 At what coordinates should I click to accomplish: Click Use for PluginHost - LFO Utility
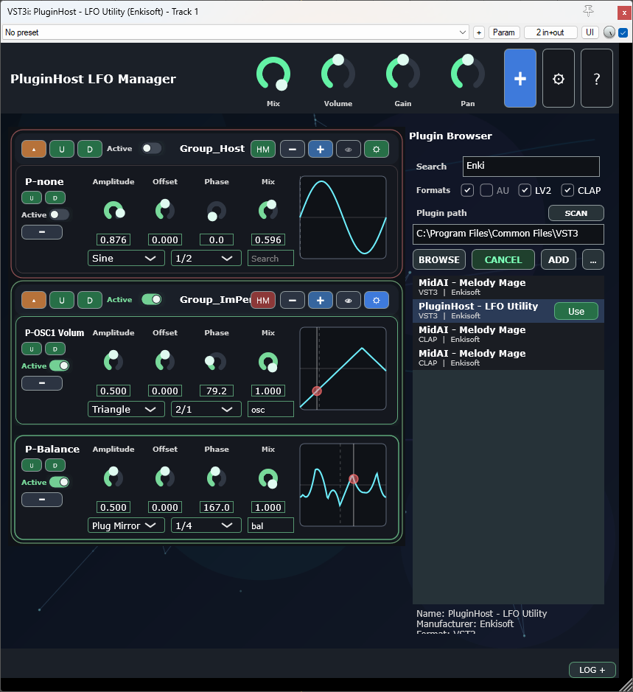click(576, 311)
